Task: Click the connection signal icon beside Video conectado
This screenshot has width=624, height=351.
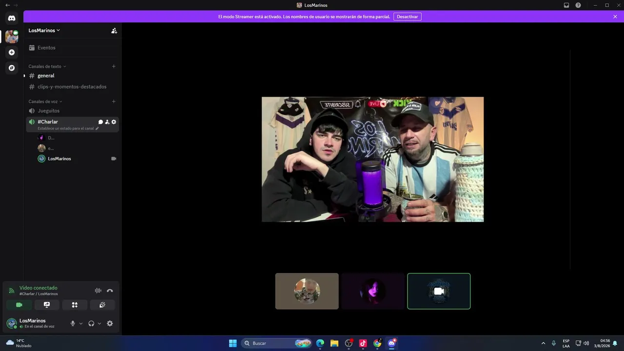Action: [x=12, y=291]
